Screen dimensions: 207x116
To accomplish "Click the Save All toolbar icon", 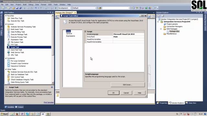I will [x=20, y=8].
